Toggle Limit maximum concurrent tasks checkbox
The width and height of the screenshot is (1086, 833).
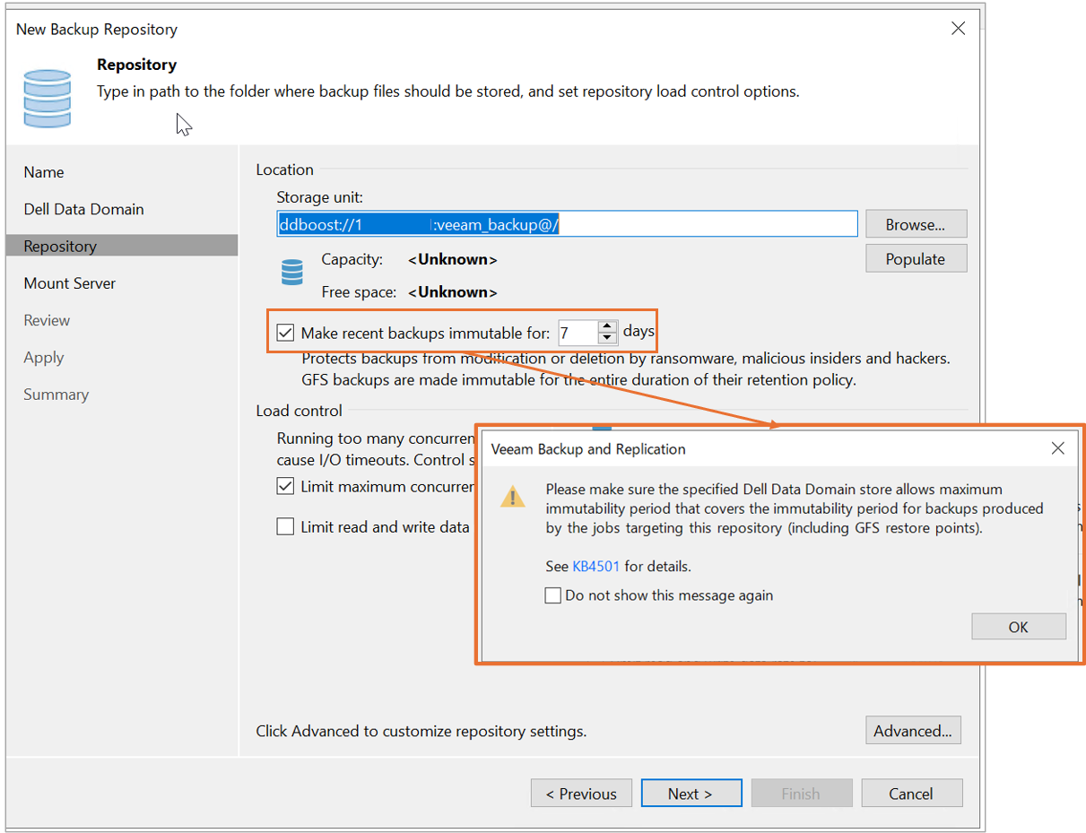pyautogui.click(x=285, y=486)
